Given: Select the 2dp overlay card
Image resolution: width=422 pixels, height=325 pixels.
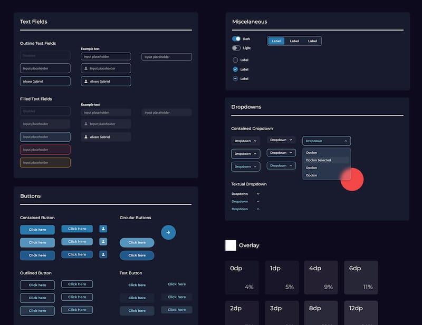Looking at the screenshot, I should click(x=242, y=313).
